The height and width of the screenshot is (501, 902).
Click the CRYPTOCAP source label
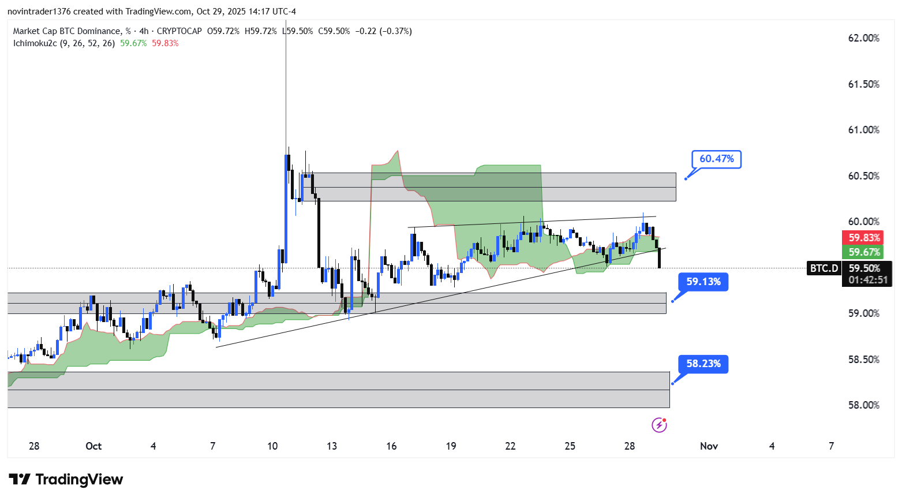[x=179, y=31]
